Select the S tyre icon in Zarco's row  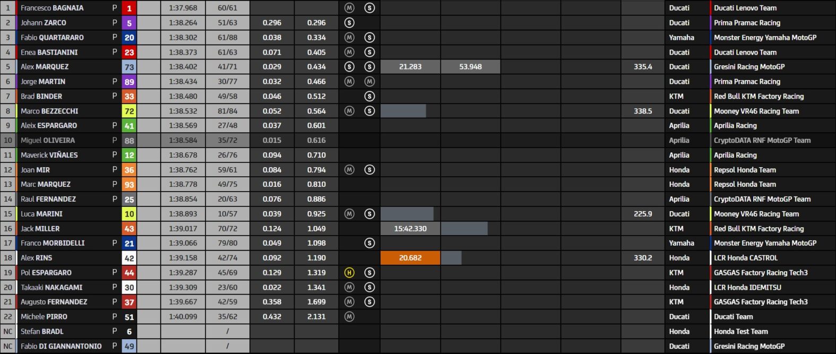tap(349, 23)
